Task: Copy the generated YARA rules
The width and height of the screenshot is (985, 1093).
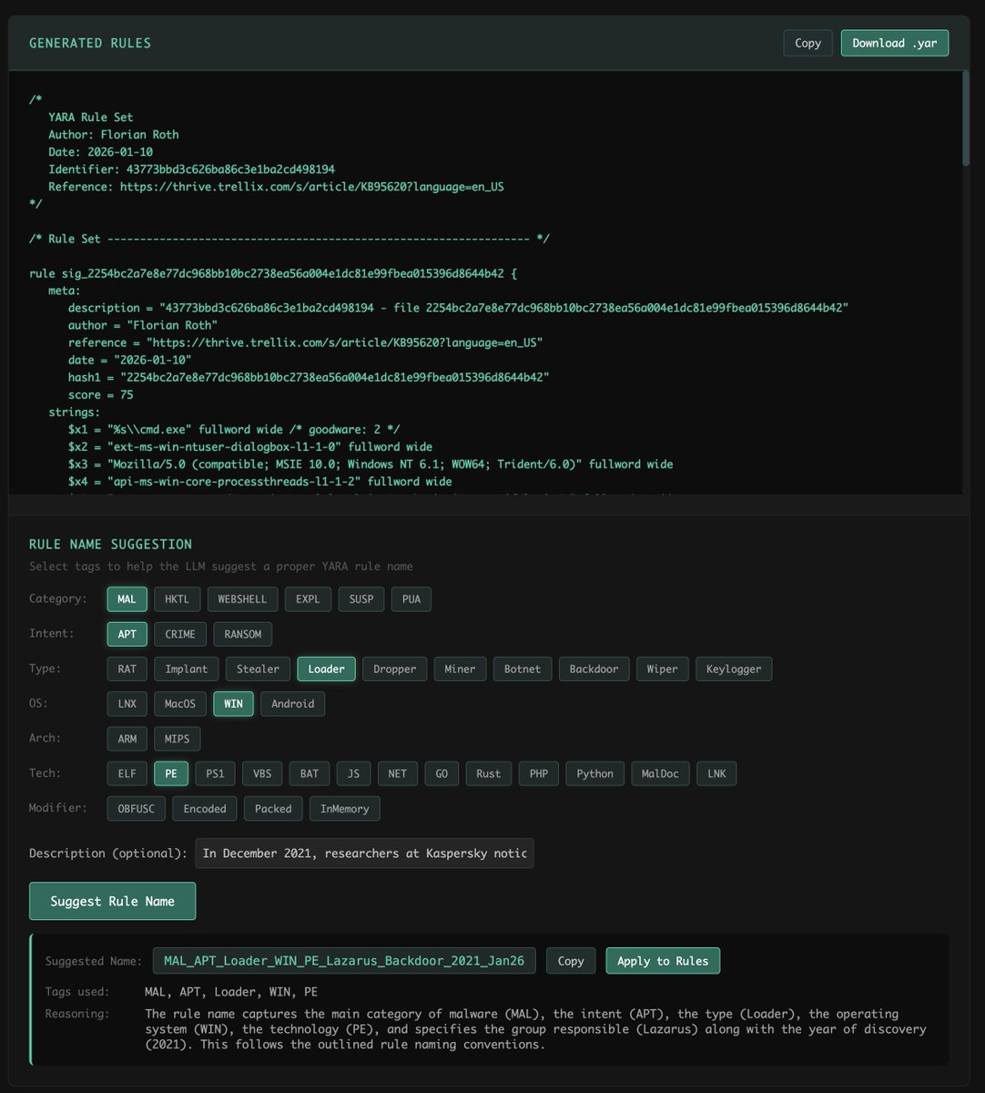Action: tap(807, 43)
